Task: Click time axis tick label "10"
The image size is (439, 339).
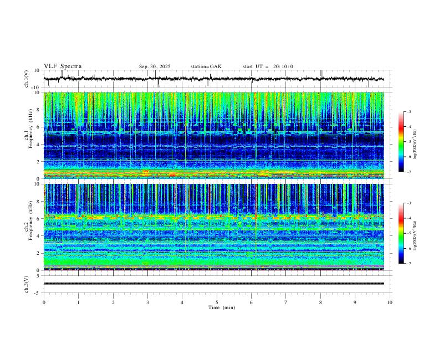Action: coord(390,302)
